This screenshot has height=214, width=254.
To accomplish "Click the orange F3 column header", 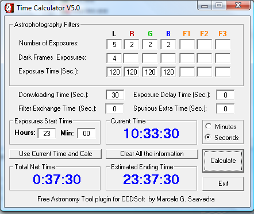I will (x=223, y=34).
